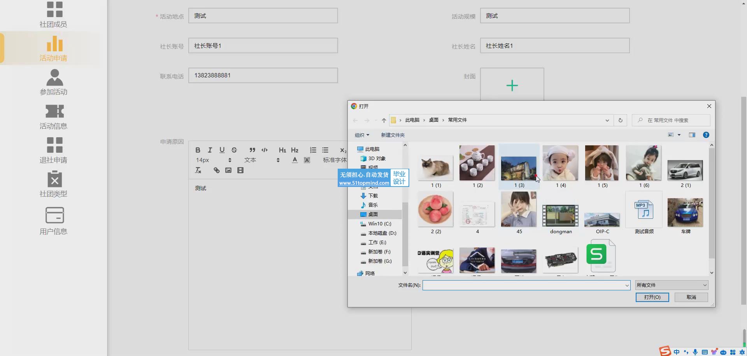
Task: Insert a hyperlink in the editor
Action: tap(216, 170)
